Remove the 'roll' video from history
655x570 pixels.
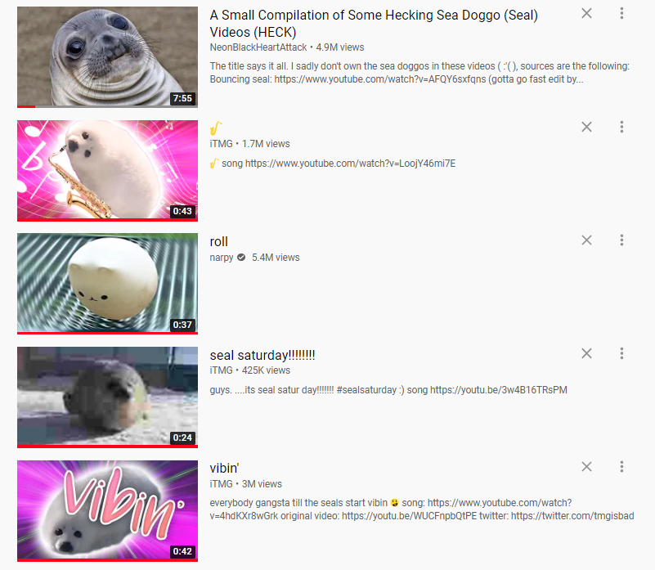point(586,240)
